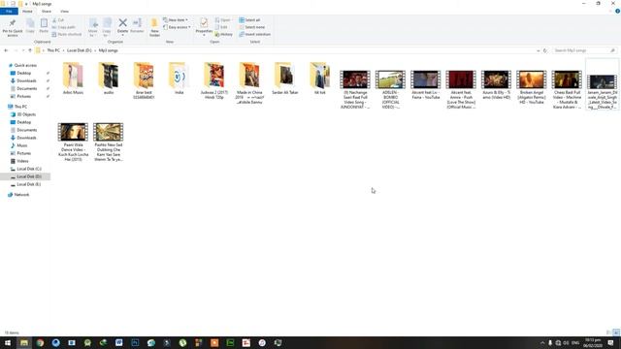Click the Cut command
This screenshot has height=349, width=621.
58,19
